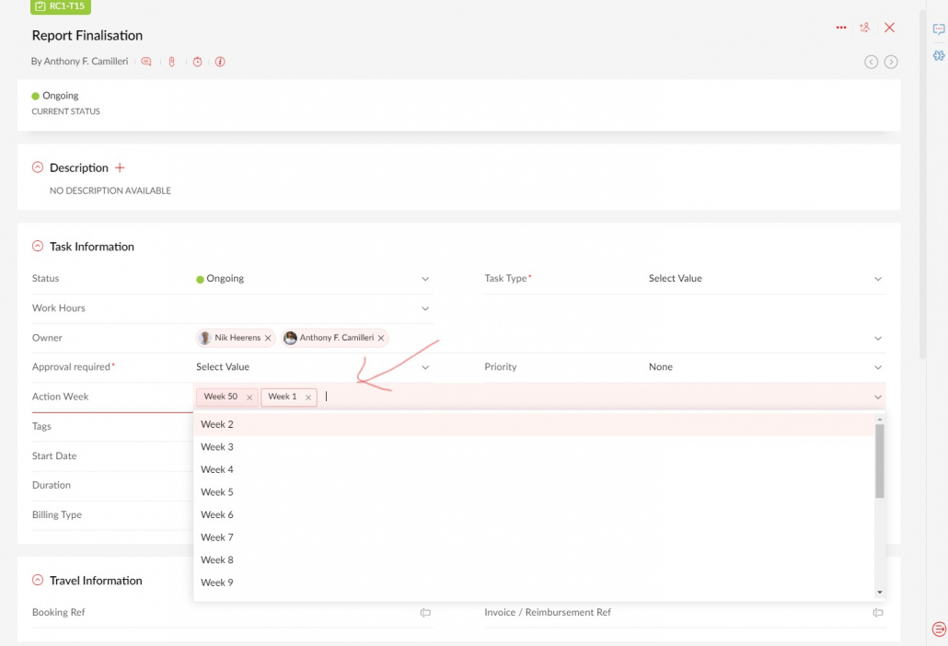Select Week 9 from the list
The image size is (948, 646).
click(534, 583)
